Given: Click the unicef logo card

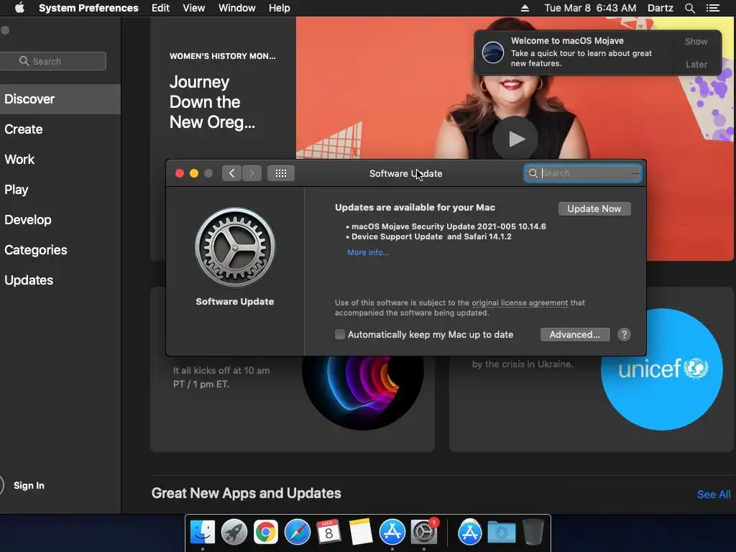Looking at the screenshot, I should pos(661,369).
